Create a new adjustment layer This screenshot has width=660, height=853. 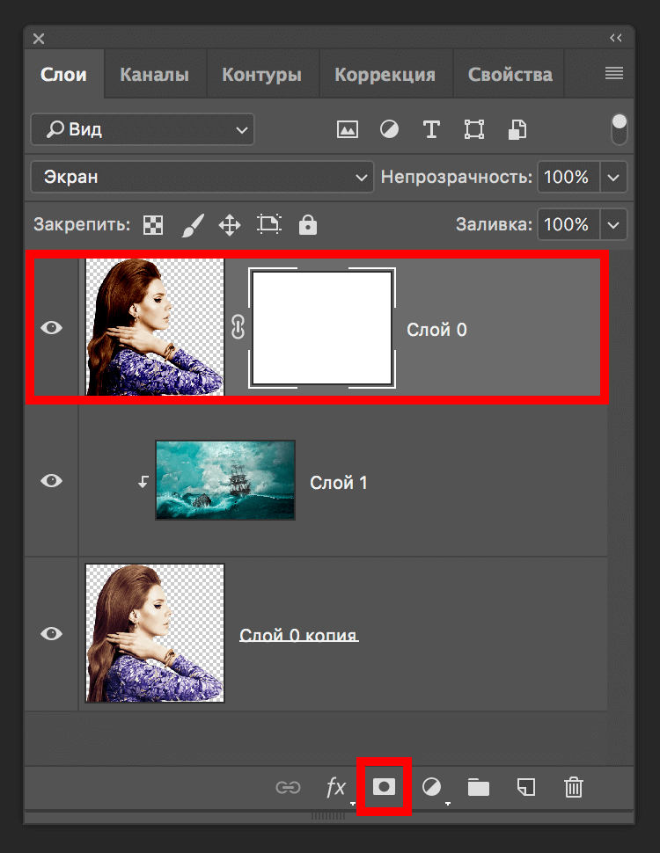[432, 787]
